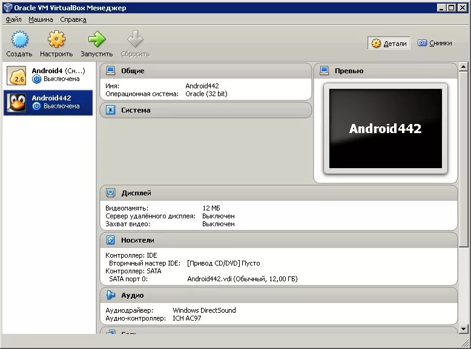Open the Общие section header
This screenshot has height=349, width=471.
click(206, 71)
